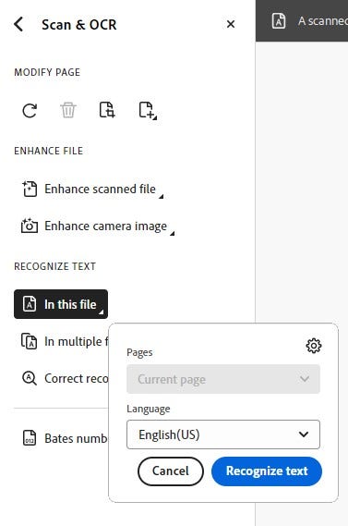Close the Scan & OCR panel
Screen dimensions: 348x526
[x=231, y=24]
